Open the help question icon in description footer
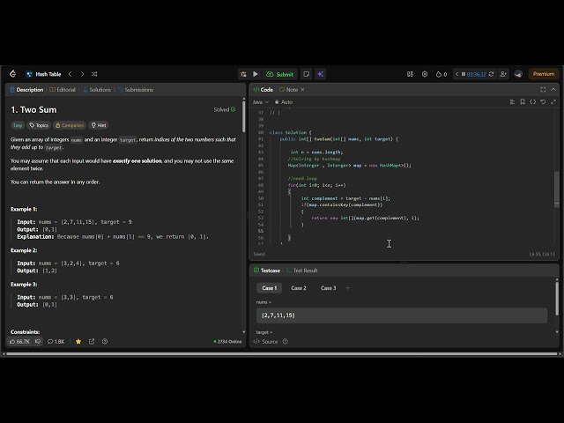 [105, 341]
